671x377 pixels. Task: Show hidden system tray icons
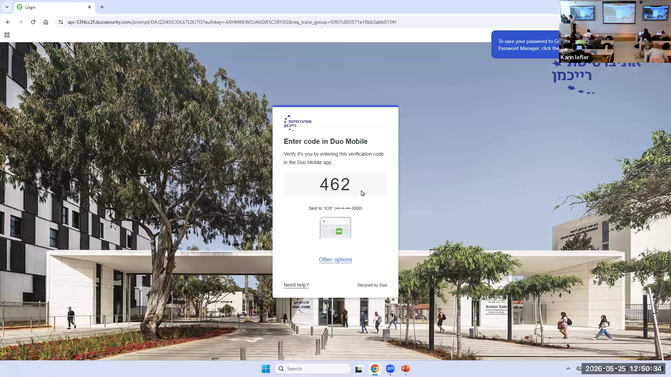568,369
